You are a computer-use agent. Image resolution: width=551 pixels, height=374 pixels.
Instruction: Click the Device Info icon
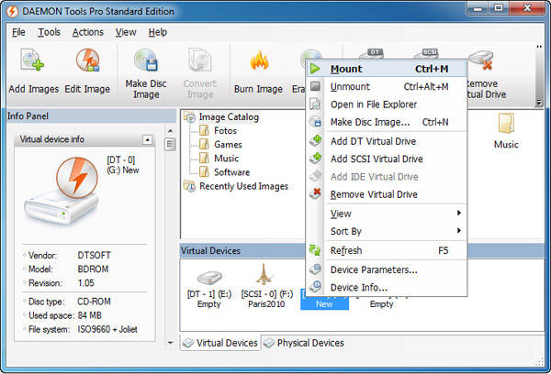click(x=315, y=287)
